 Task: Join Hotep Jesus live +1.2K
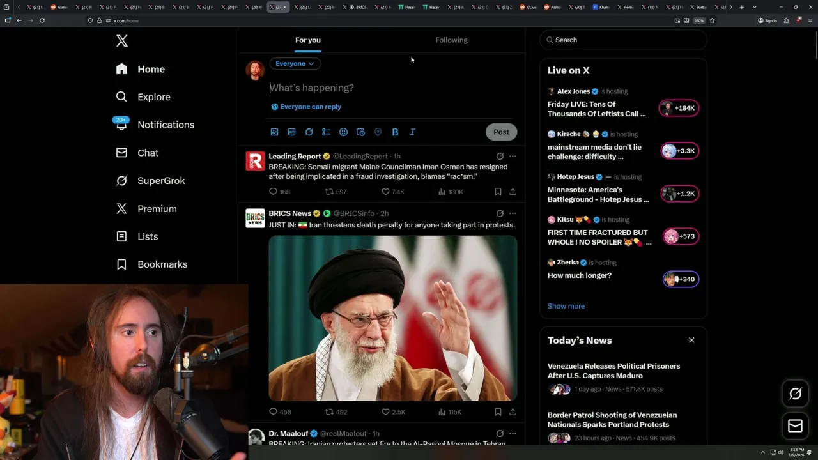click(679, 194)
